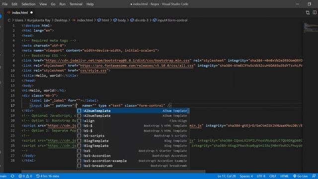Click snippet icon beside !b5-scripts
Image resolution: width=318 pixels, height=179 pixels.
[x=79, y=136]
